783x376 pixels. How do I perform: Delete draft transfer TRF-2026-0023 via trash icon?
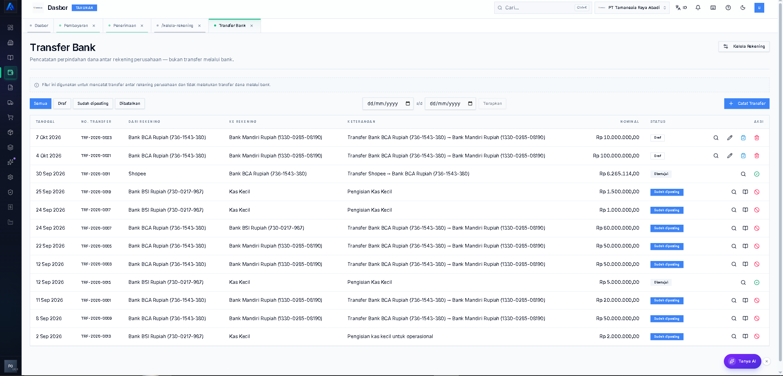pos(756,138)
